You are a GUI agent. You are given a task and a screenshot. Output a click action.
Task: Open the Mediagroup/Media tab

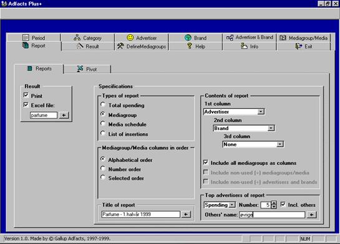[x=304, y=38]
